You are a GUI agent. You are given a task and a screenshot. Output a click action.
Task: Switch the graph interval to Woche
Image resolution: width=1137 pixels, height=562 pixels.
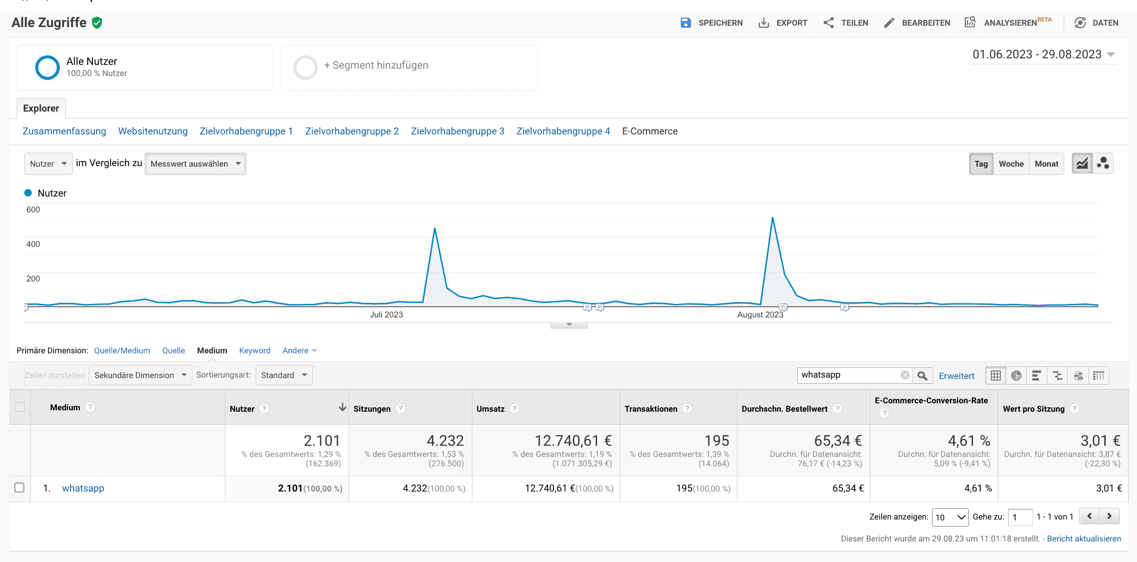coord(1011,164)
